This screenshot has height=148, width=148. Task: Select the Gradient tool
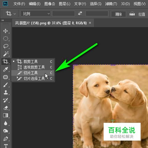[x=6, y=115]
